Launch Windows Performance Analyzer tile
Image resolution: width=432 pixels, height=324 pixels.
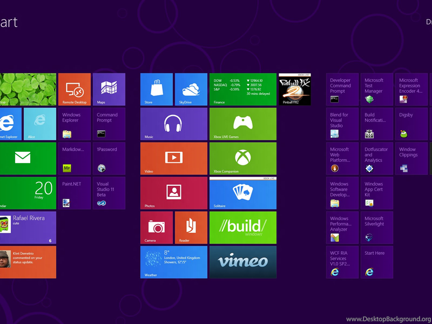point(342,227)
